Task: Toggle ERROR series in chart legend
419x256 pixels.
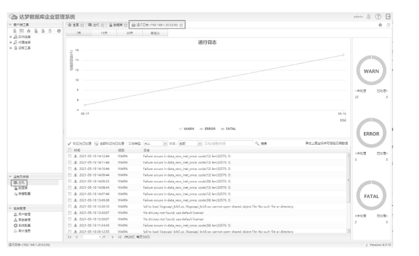Action: (208, 129)
